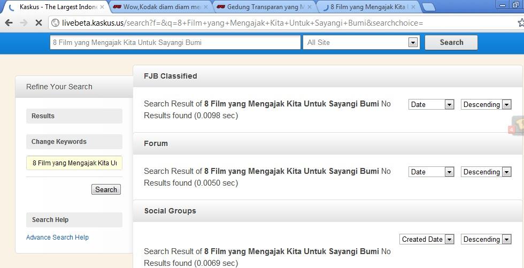Click the 0.0098 sec result text
524x268 pixels.
click(216, 116)
